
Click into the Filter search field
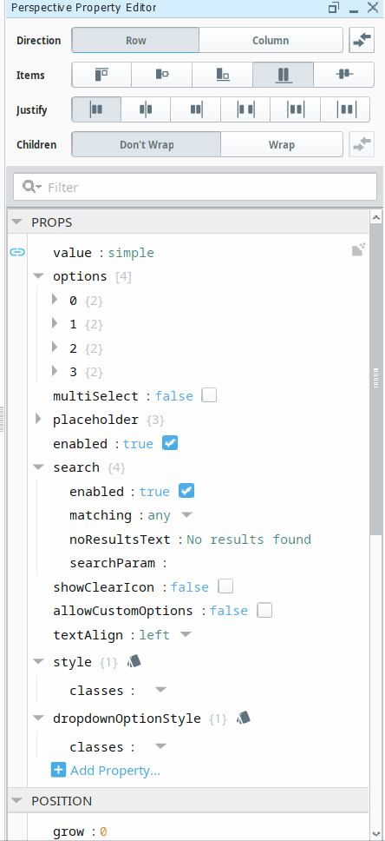coord(195,187)
